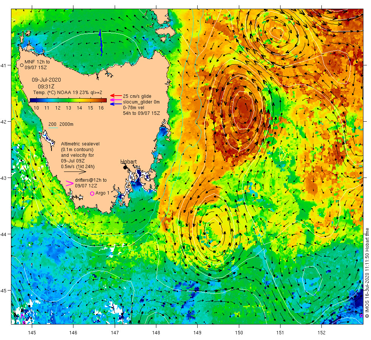This screenshot has height=340, width=371.
Task: Click the blue 0-78m velocity arrow
Action: pyautogui.click(x=116, y=104)
